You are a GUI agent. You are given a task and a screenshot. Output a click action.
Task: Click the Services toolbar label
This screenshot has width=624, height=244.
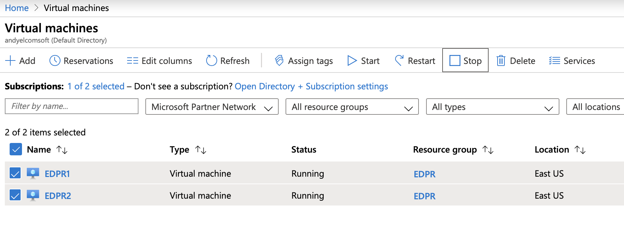[x=579, y=61]
